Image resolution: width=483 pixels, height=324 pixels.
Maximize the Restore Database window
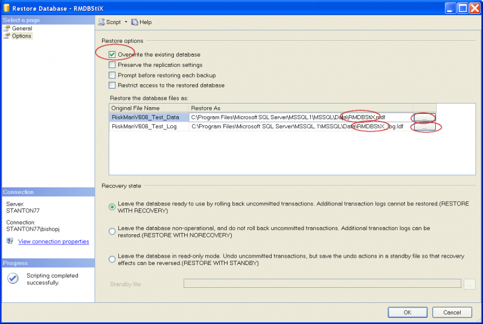[x=462, y=8]
